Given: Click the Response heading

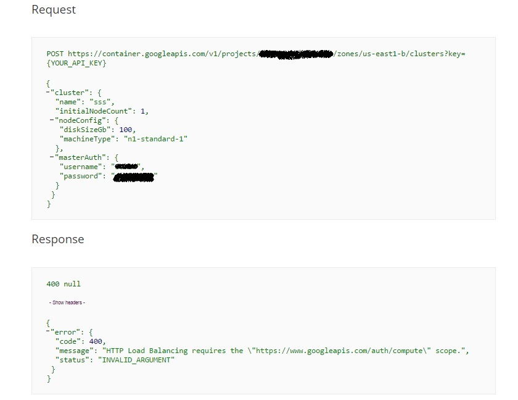Looking at the screenshot, I should tap(58, 240).
